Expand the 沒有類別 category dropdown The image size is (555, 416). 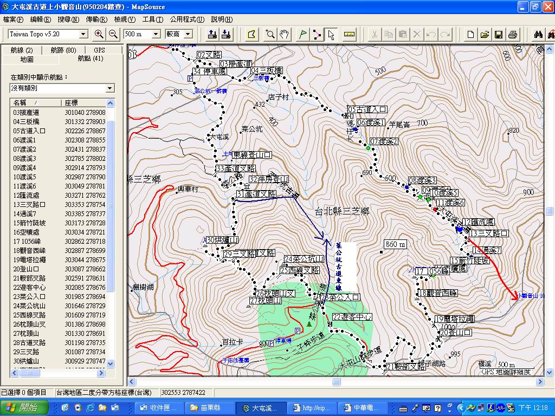[110, 88]
